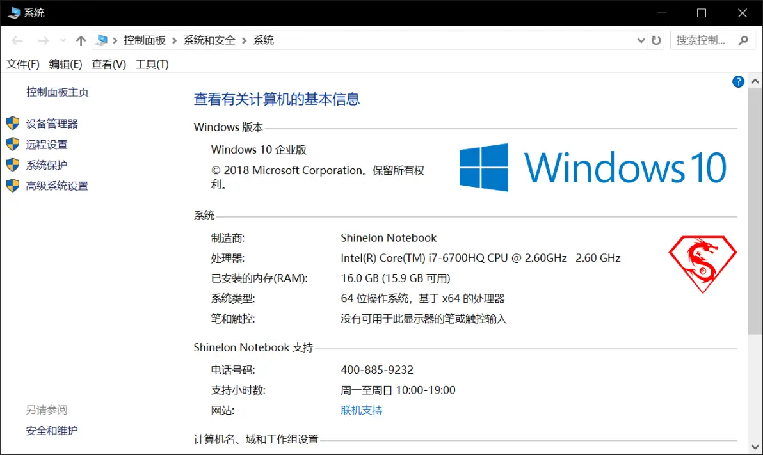Click the '笔和触控:' label

[x=233, y=319]
